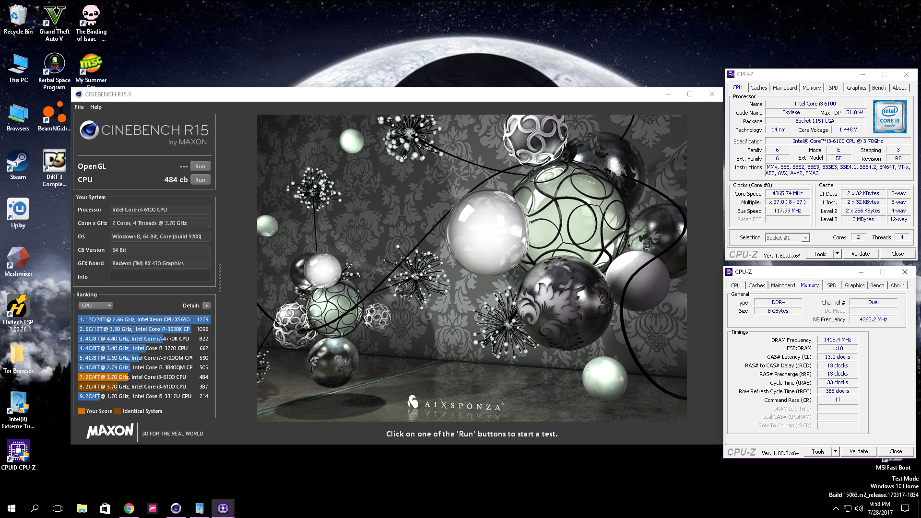Expand ranking Details arrow in Cinebench
921x518 pixels.
206,306
